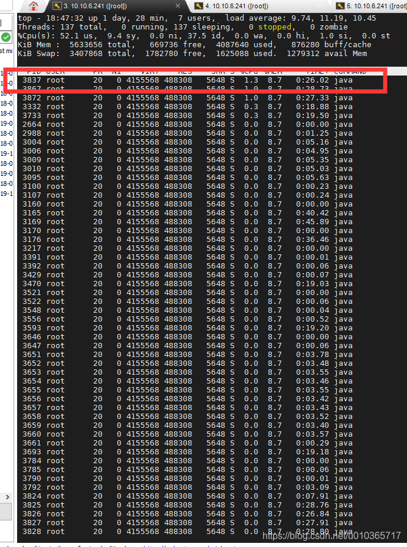Click TIME+ value 0:05.35 for PID 3009

(313, 160)
